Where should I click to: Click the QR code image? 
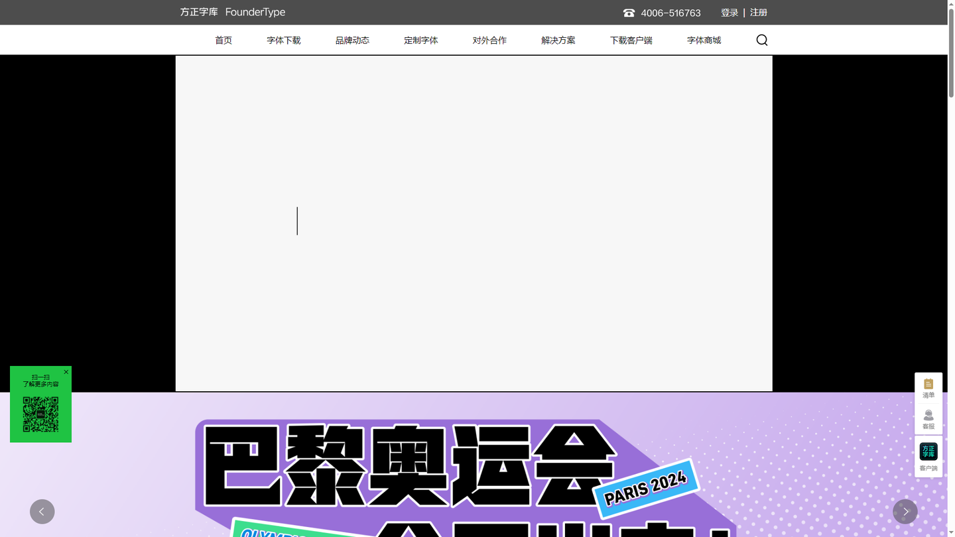tap(40, 414)
